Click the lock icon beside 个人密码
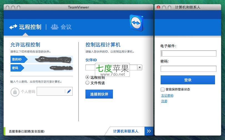The image size is (225, 140). coord(15,92)
